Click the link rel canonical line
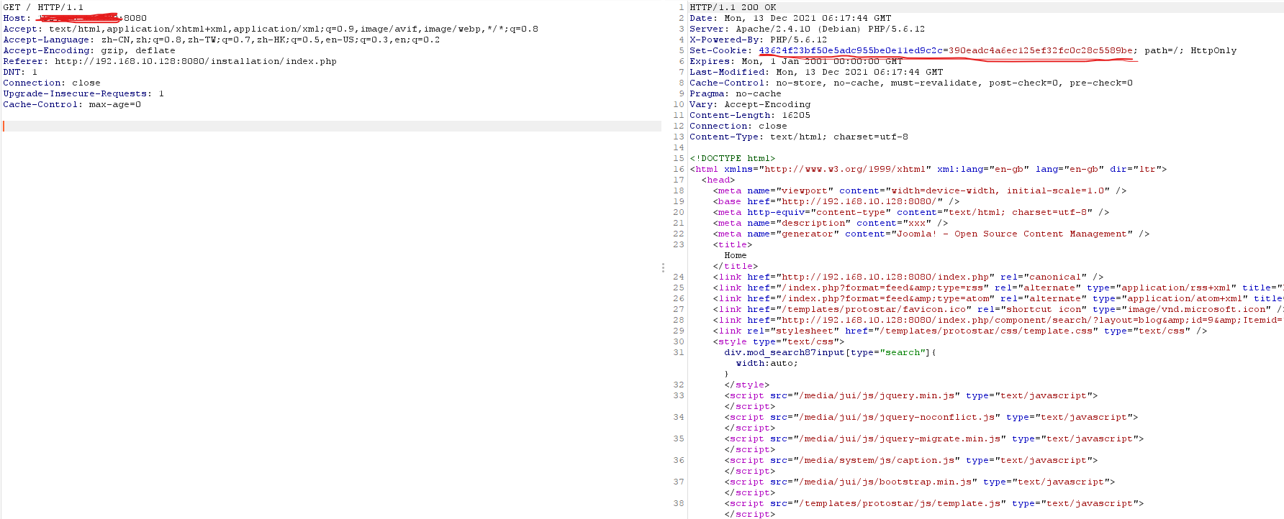The height and width of the screenshot is (519, 1284). coord(908,277)
